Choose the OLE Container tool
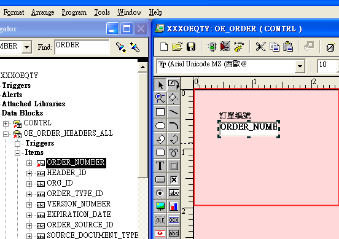This screenshot has width=339, height=239. point(160,220)
